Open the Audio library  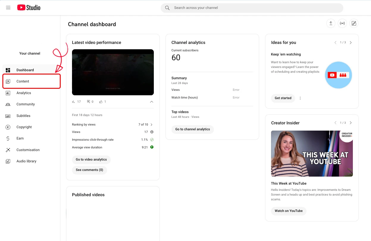point(32,161)
